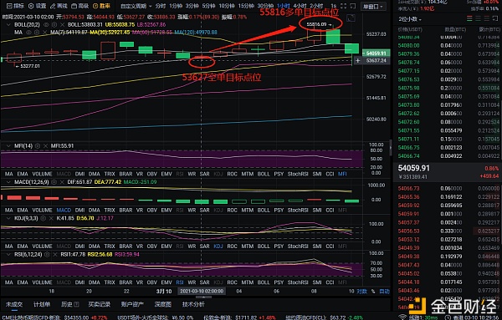Select the 1s timeframe

[334, 6]
